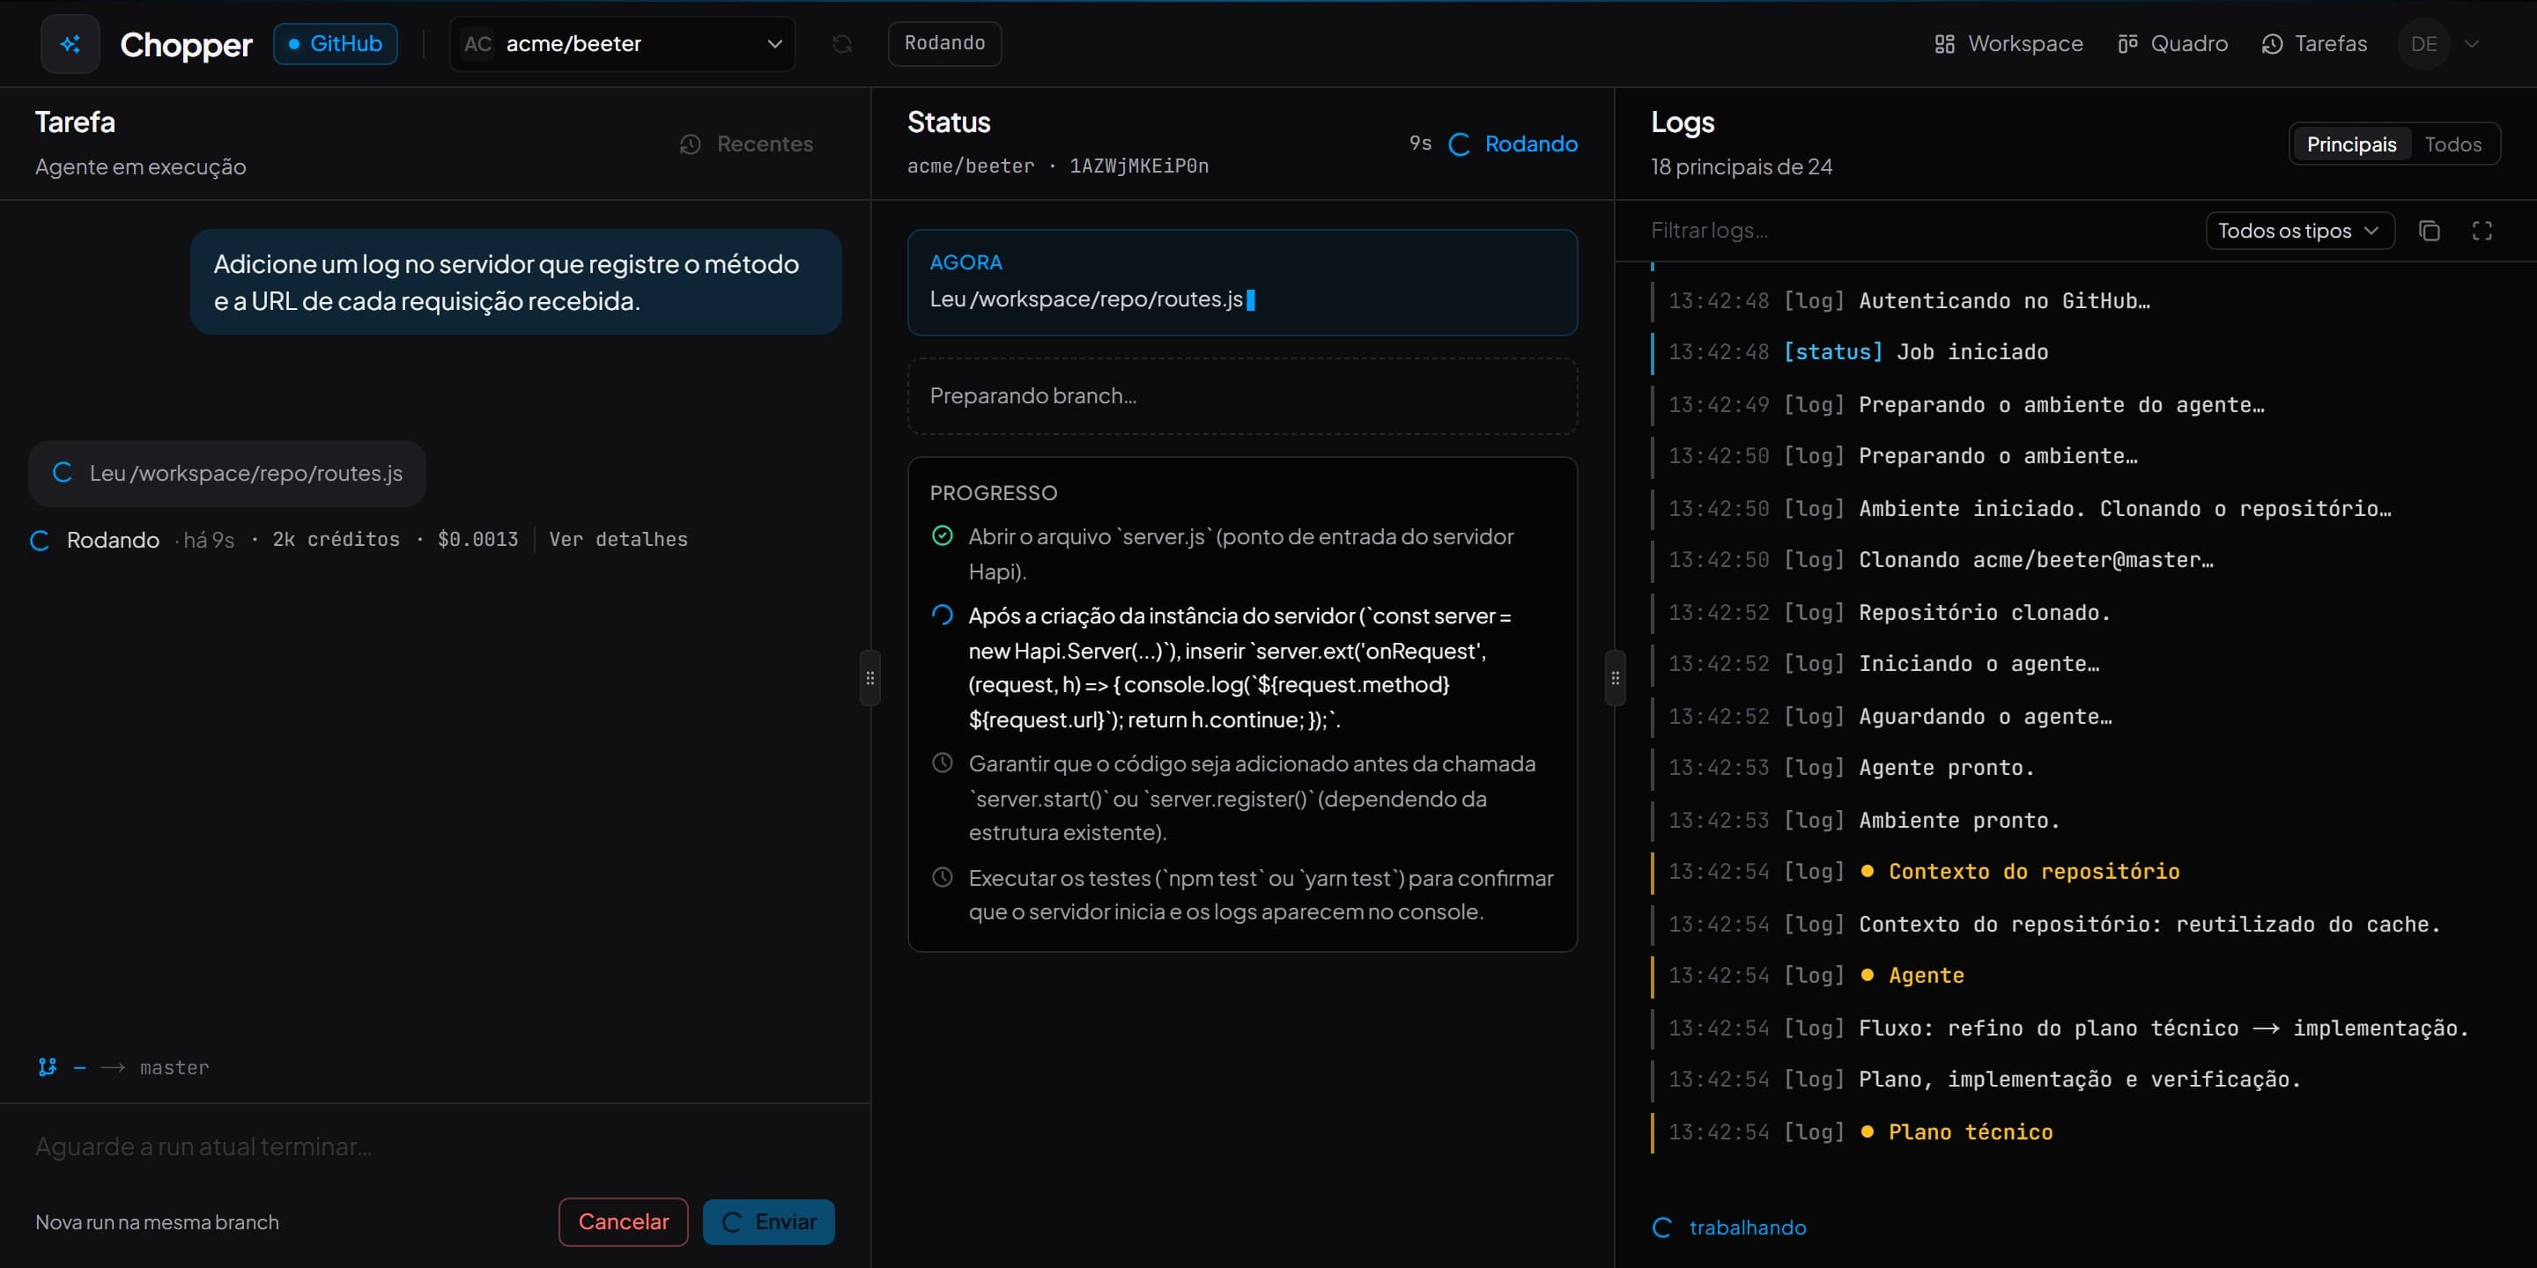The image size is (2537, 1268).
Task: Open the Recentes tasks list
Action: tap(746, 144)
